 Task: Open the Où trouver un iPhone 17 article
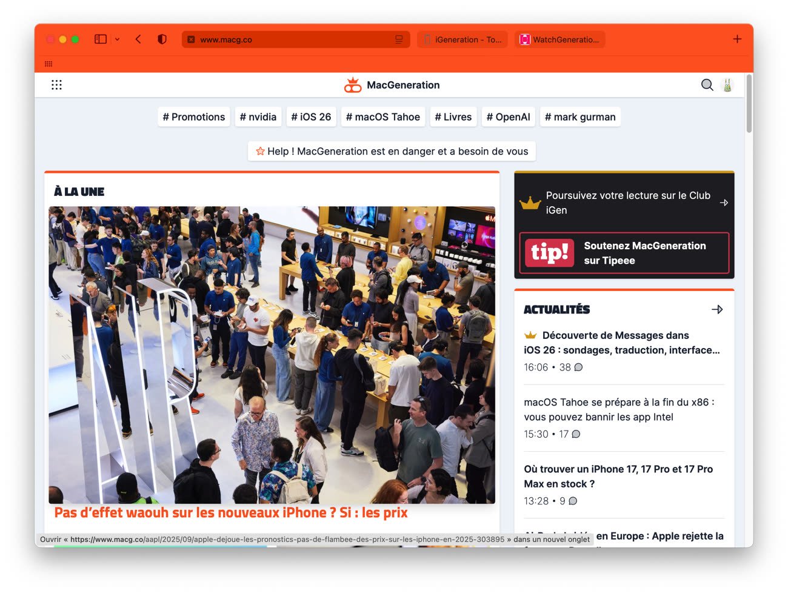(618, 477)
